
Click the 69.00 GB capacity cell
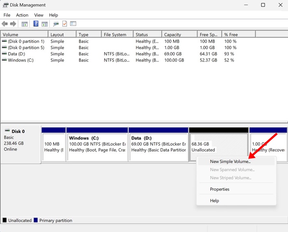pyautogui.click(x=173, y=54)
